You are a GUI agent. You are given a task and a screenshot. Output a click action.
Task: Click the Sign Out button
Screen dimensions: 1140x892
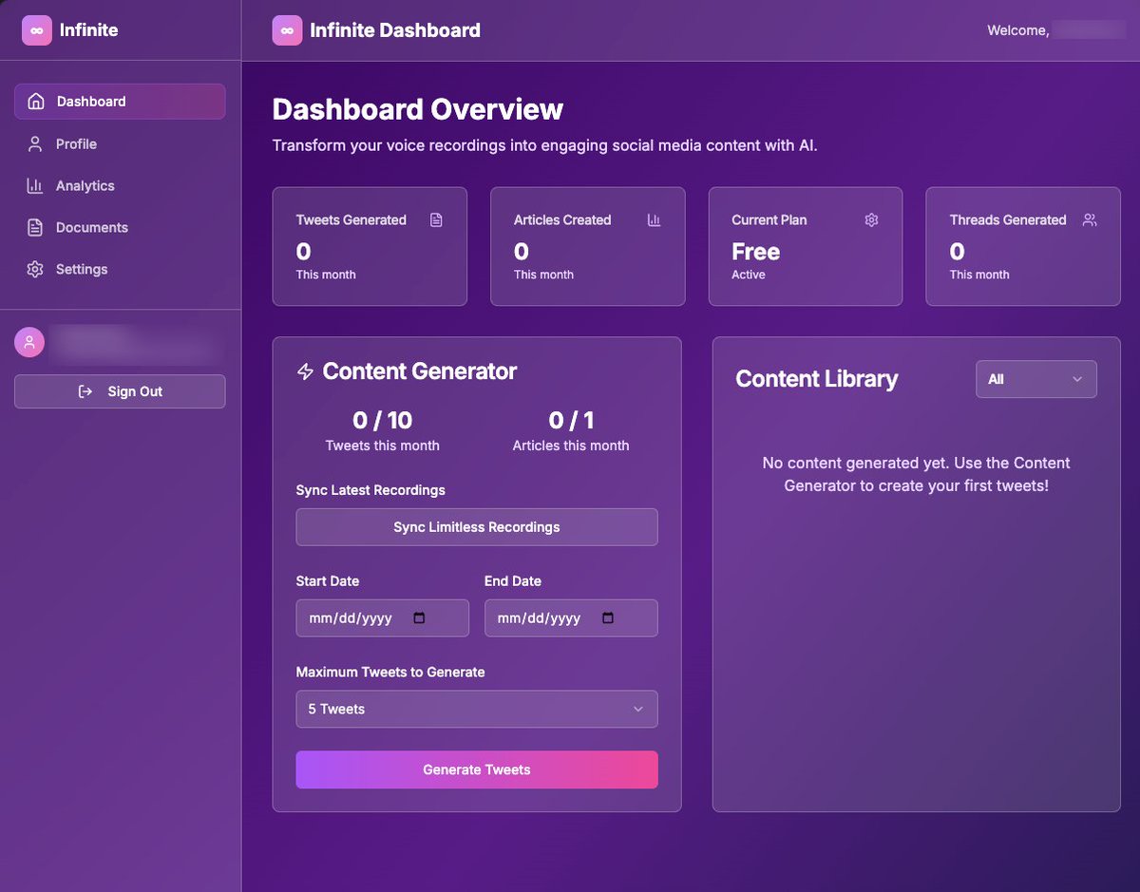click(x=120, y=391)
